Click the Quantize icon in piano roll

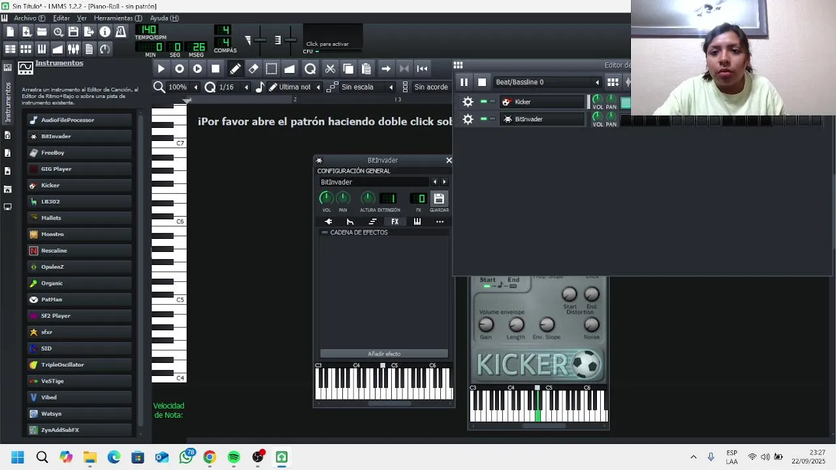point(310,69)
